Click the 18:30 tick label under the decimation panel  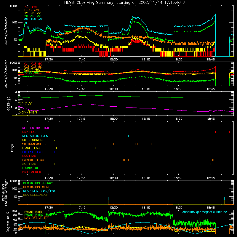178,208
